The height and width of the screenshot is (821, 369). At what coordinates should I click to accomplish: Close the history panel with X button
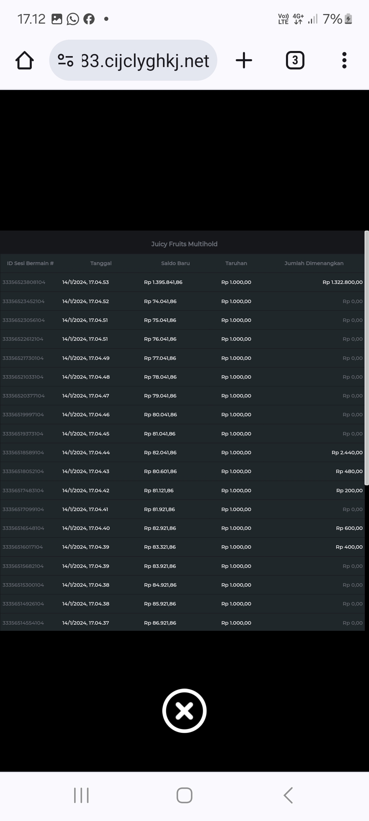184,711
